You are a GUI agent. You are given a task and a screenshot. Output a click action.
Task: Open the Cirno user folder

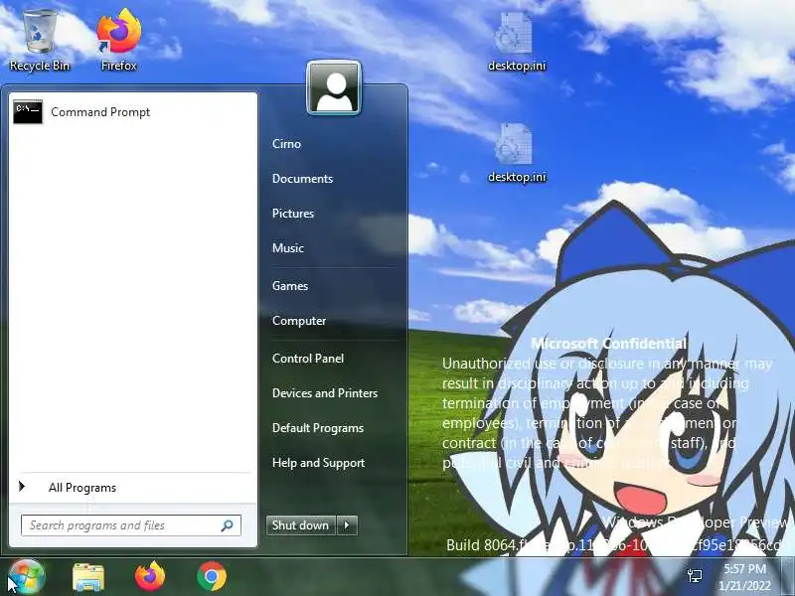pos(286,144)
